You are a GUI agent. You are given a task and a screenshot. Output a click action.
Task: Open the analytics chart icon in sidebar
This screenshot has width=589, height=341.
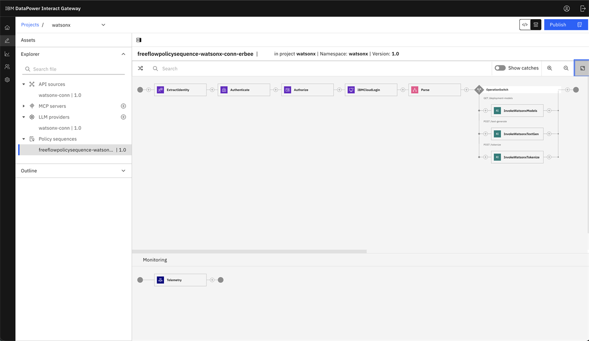coord(7,54)
